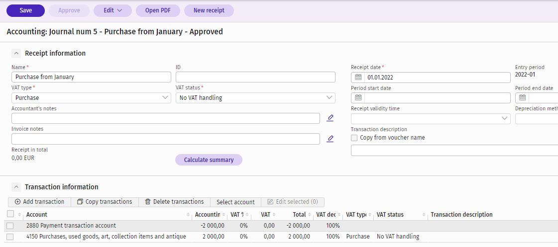Click '2880 Payment transaction account' cell
The width and height of the screenshot is (558, 247).
pos(71,226)
